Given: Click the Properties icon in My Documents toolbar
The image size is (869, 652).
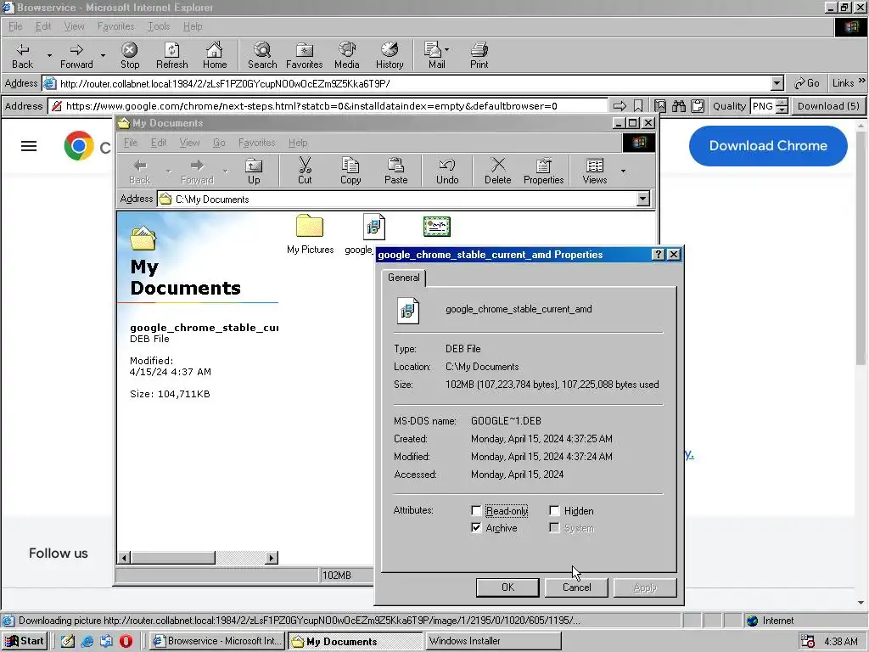Looking at the screenshot, I should (x=543, y=171).
